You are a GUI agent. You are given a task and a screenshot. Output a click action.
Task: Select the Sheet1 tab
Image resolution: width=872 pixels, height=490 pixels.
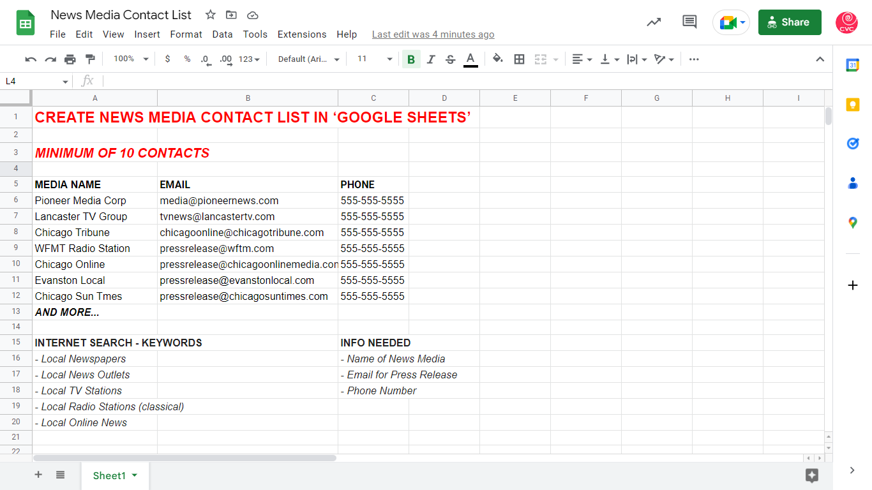[x=115, y=476]
